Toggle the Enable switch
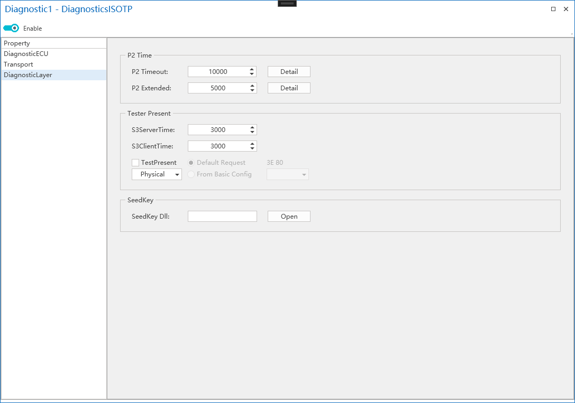575x403 pixels. 11,28
